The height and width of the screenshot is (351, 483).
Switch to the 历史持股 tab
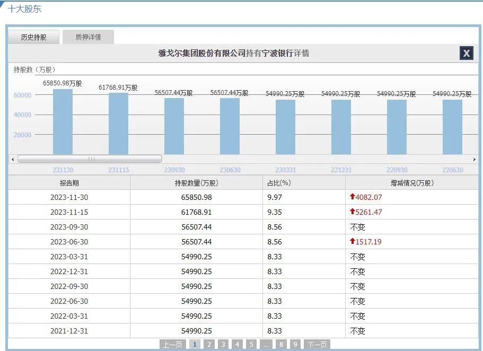pos(33,37)
